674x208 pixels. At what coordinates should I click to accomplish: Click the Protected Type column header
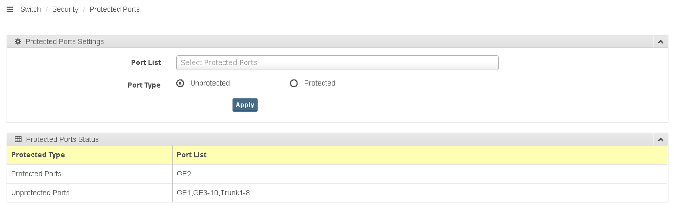pyautogui.click(x=38, y=155)
